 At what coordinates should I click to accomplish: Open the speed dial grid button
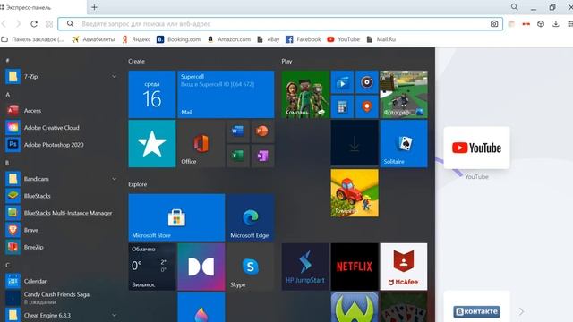(x=49, y=24)
